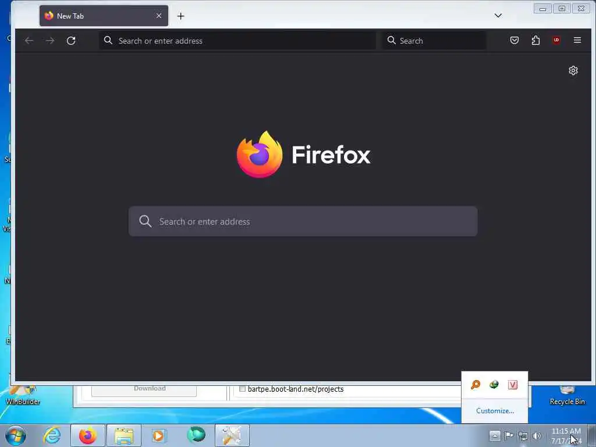The image size is (596, 447).
Task: Restore down the Firefox window
Action: [x=562, y=8]
